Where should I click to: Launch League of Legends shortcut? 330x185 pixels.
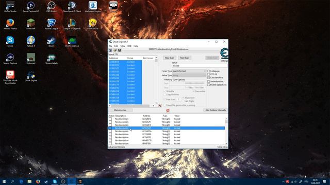pyautogui.click(x=72, y=24)
